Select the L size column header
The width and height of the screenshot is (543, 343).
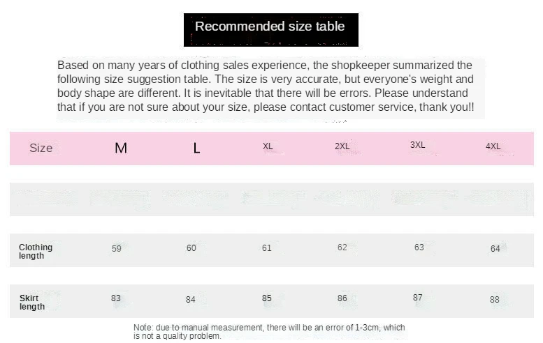click(196, 148)
